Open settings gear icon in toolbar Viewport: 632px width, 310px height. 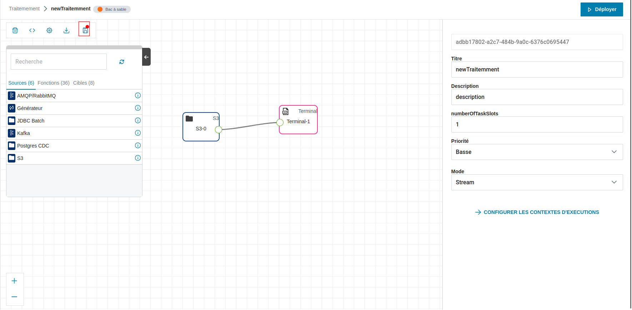click(49, 30)
